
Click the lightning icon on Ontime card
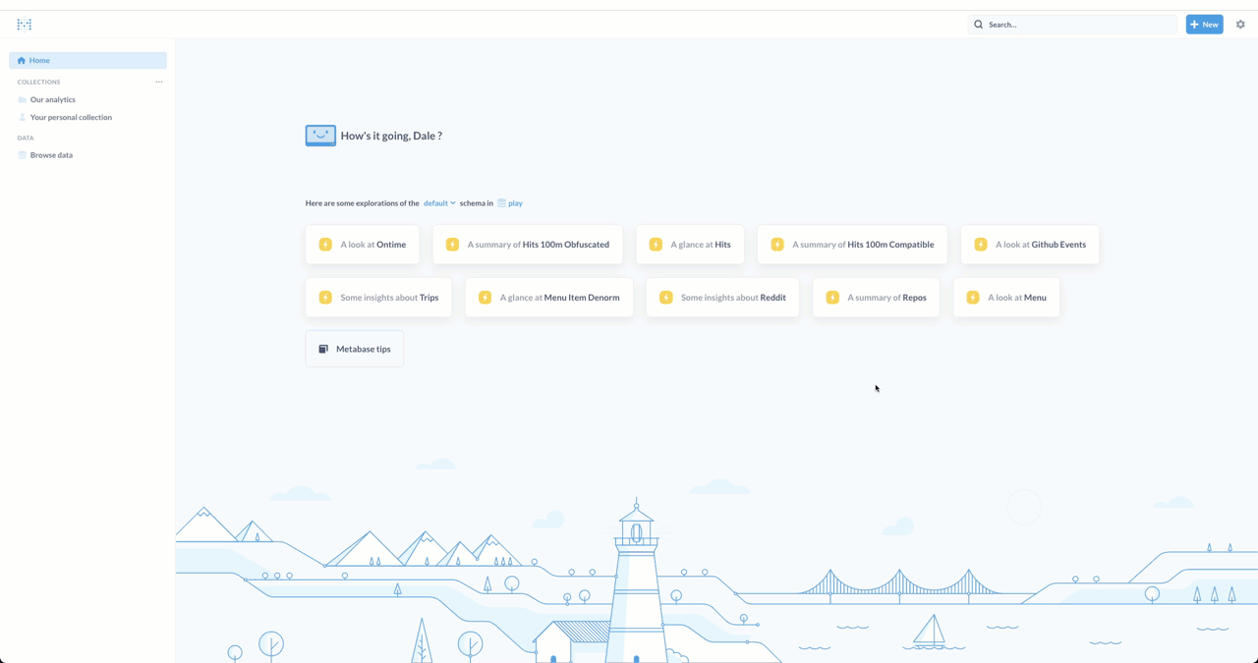325,245
